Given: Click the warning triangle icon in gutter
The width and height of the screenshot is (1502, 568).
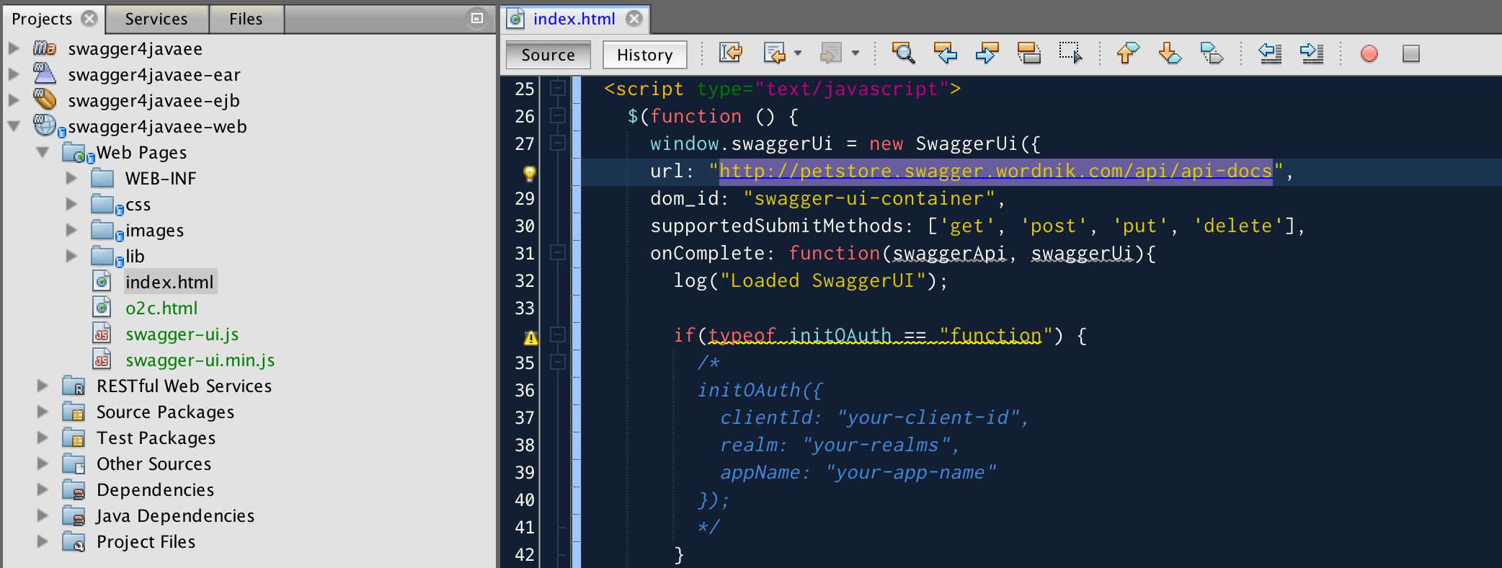Looking at the screenshot, I should (x=530, y=337).
